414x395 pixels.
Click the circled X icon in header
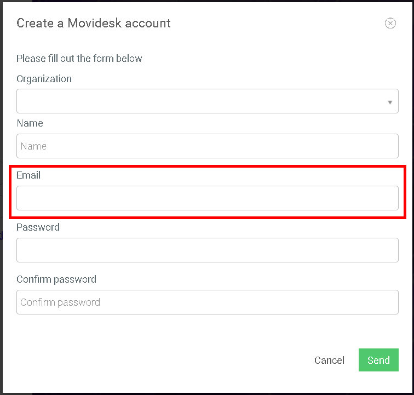point(390,23)
